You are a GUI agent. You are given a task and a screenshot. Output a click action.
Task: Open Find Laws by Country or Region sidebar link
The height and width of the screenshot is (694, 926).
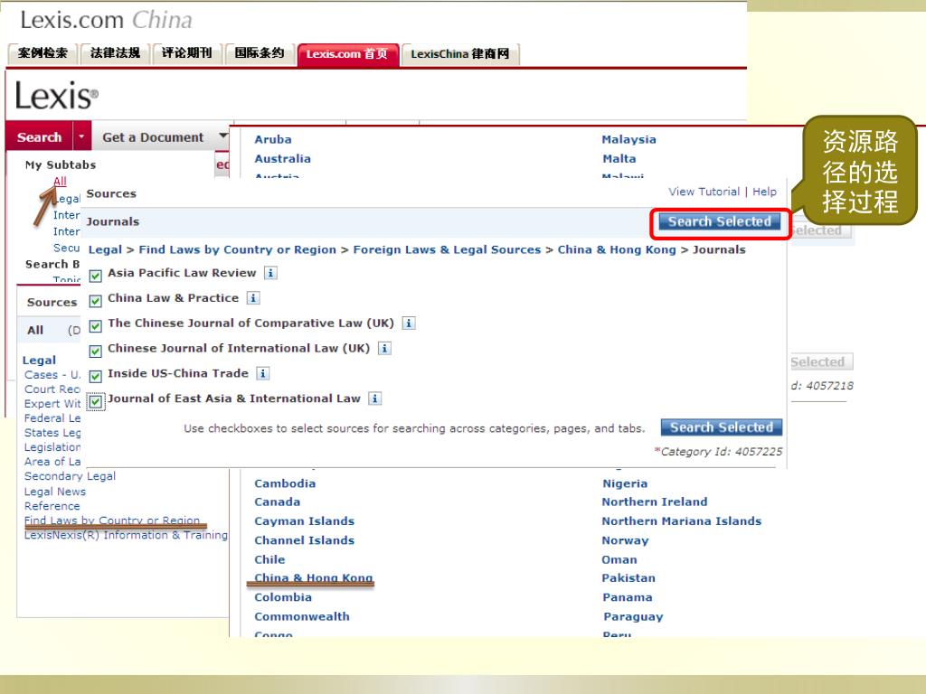point(112,520)
